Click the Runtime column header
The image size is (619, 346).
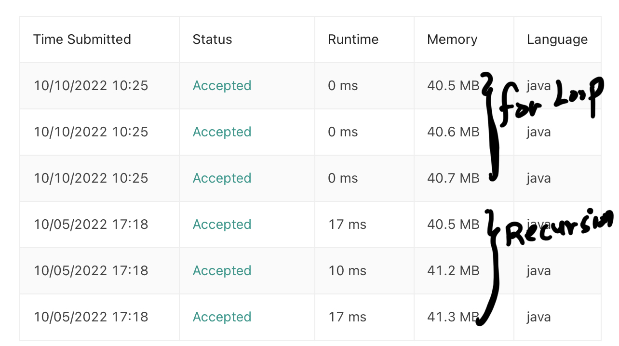353,40
